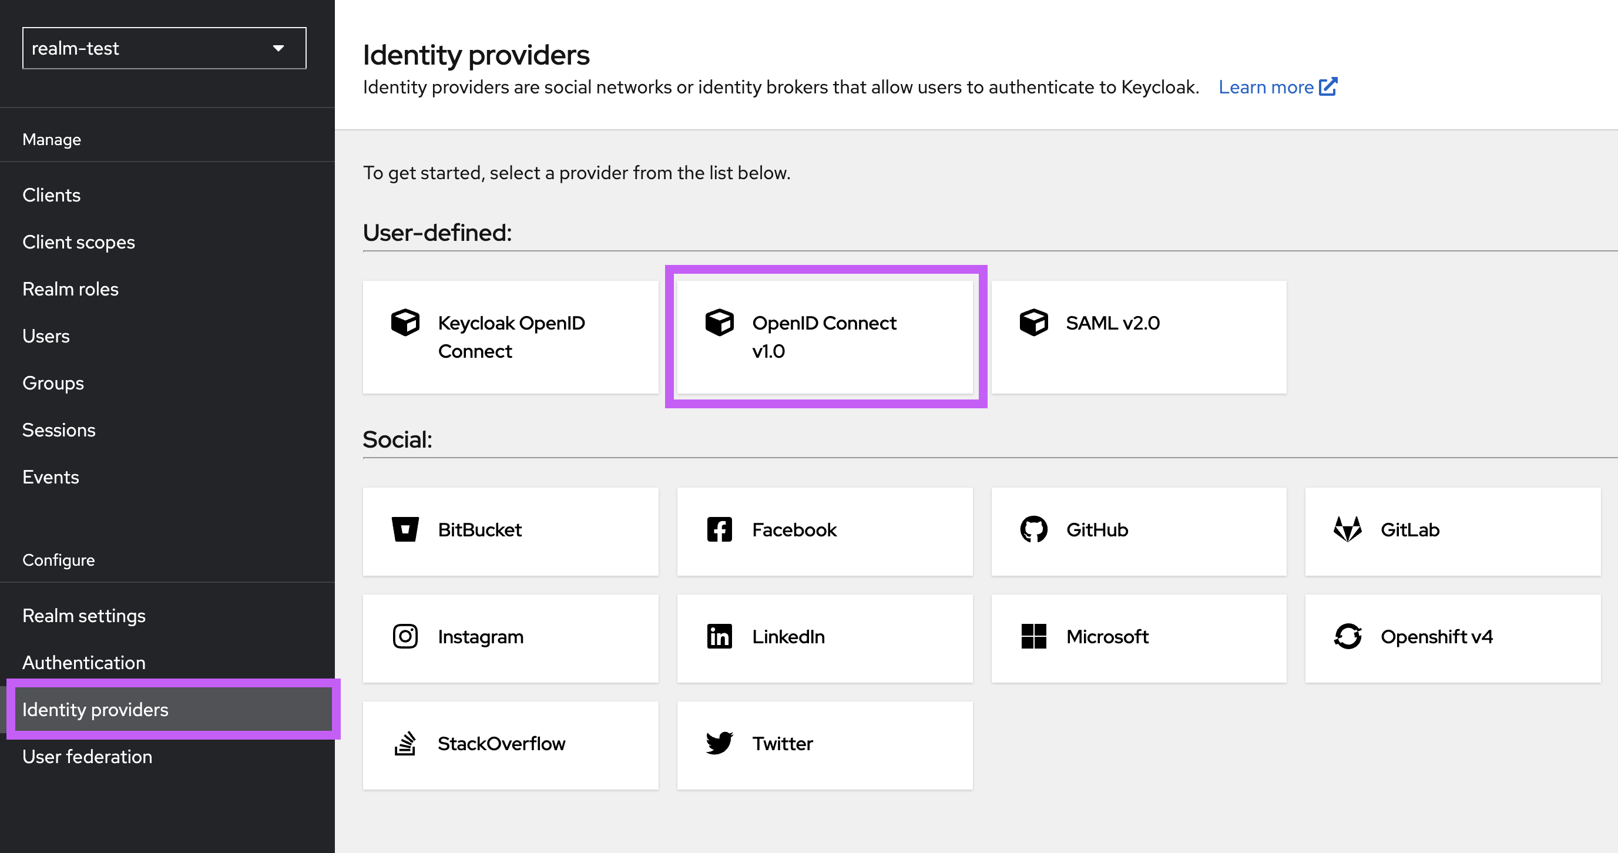The image size is (1618, 853).
Task: Click the GitLab fox icon
Action: 1347,529
